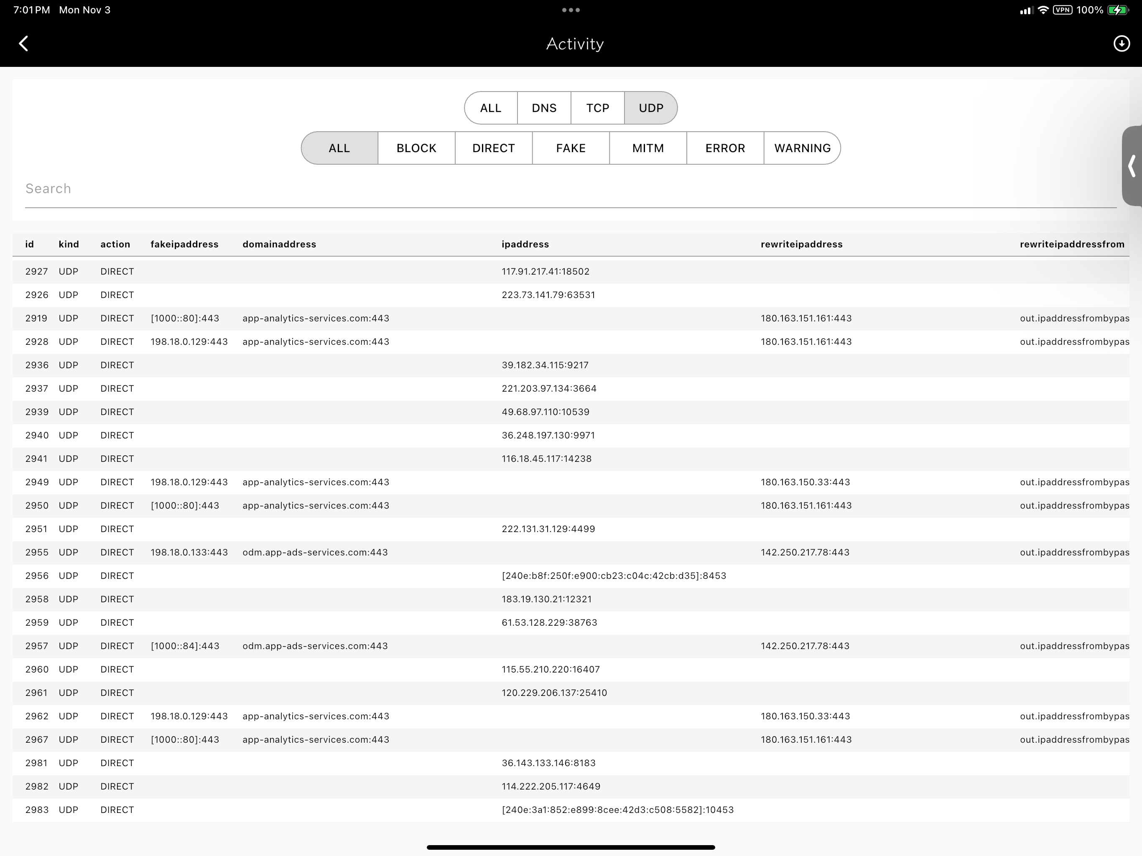Screen dimensions: 1142x856
Task: Show ALL protocol types
Action: 490,108
